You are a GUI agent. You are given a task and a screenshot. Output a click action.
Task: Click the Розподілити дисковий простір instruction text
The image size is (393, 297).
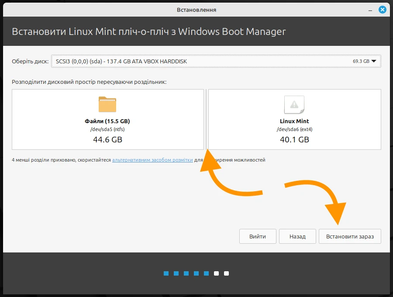coord(89,82)
